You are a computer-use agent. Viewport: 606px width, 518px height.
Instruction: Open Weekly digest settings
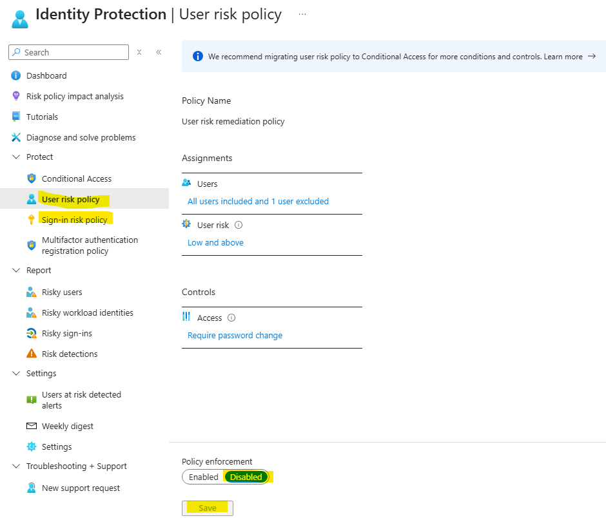(x=68, y=426)
